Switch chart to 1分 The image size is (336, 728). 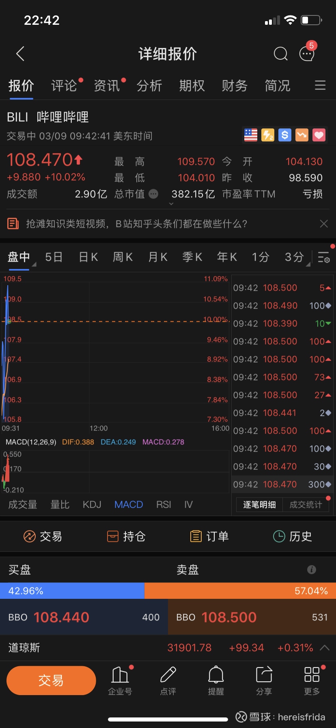point(261,257)
